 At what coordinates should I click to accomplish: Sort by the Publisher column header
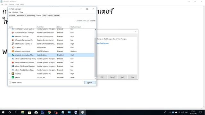[x=46, y=27]
